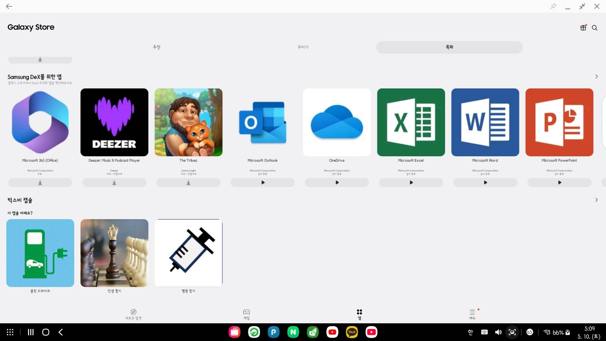
Task: Launch Microsoft Excel with play button
Action: coord(411,183)
